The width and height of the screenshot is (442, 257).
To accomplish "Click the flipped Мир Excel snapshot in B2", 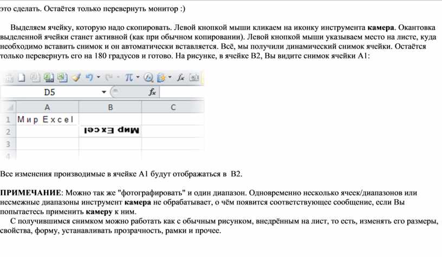I will point(112,130).
